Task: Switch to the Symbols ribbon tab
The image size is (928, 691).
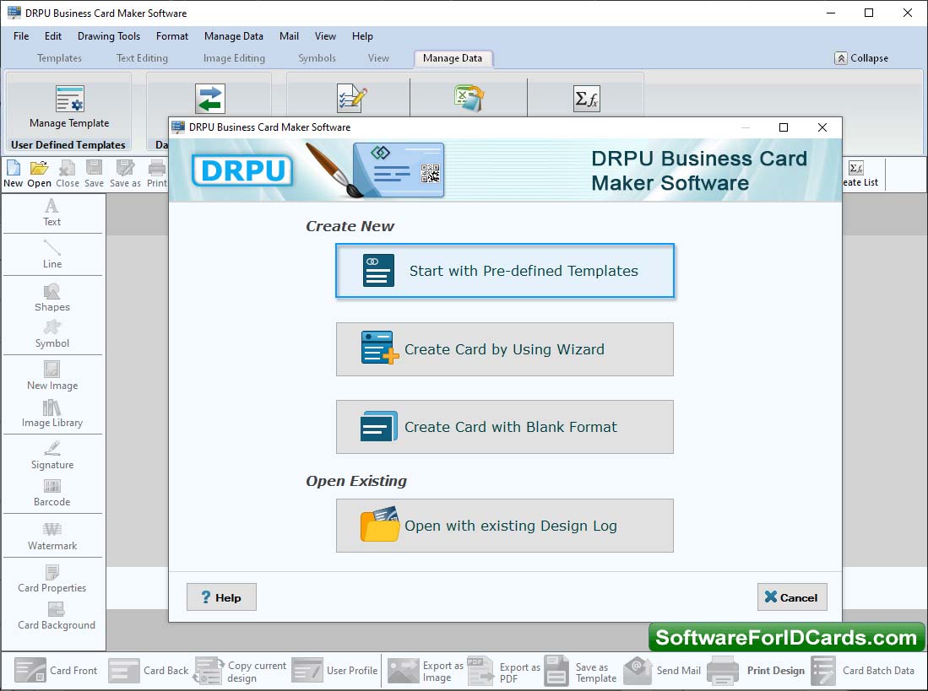Action: click(317, 58)
